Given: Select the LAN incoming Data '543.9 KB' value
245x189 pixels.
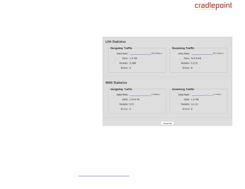Looking at the screenshot, I should click(x=196, y=58).
